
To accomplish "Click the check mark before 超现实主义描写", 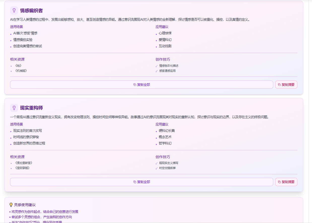I will coord(157,163).
